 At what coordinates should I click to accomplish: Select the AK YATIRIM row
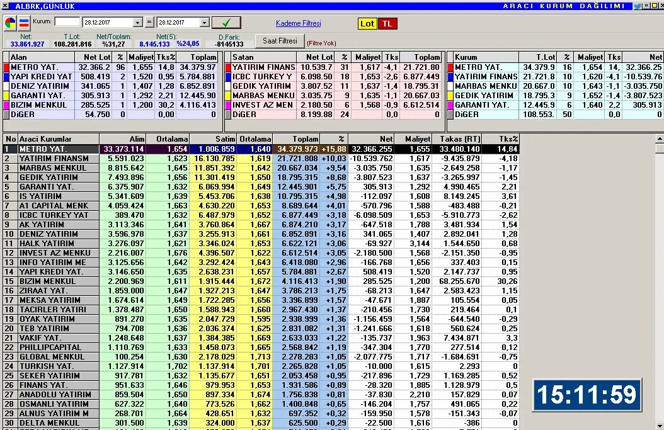pos(261,225)
